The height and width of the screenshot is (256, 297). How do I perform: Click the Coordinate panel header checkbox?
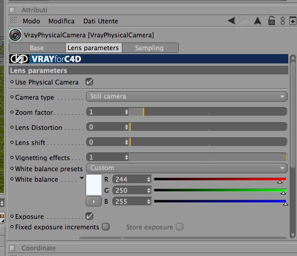12,248
